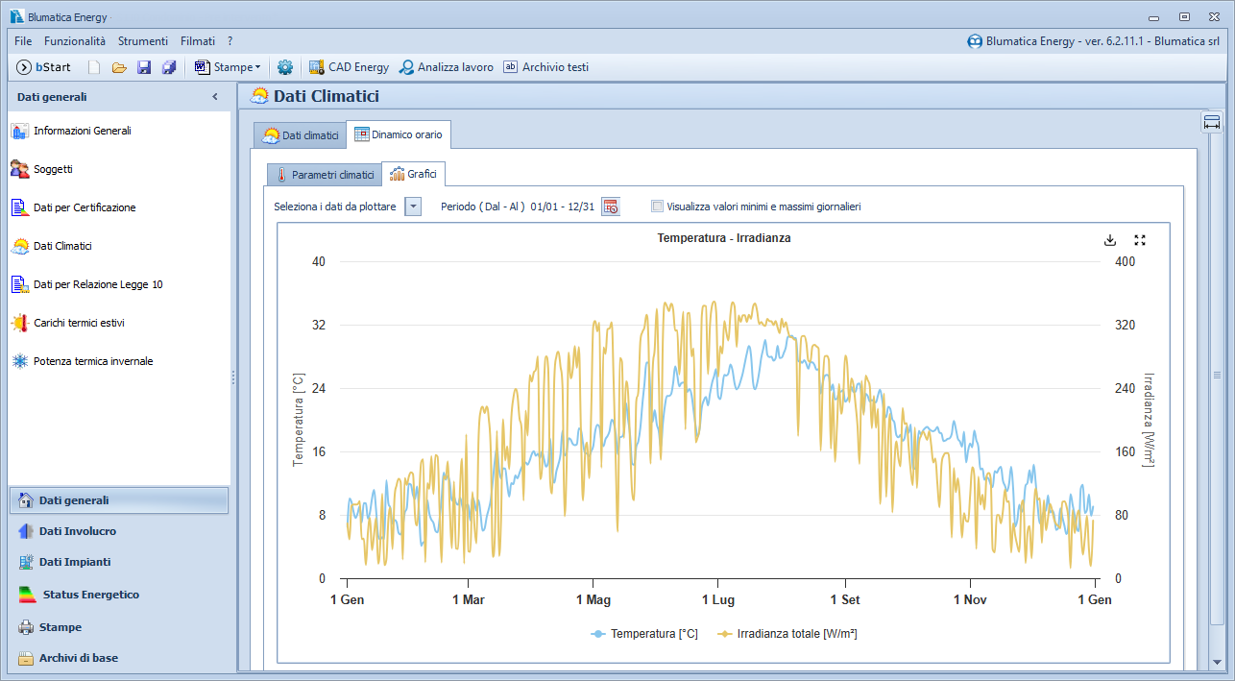Click the New document icon in toolbar
1235x681 pixels.
tap(94, 67)
